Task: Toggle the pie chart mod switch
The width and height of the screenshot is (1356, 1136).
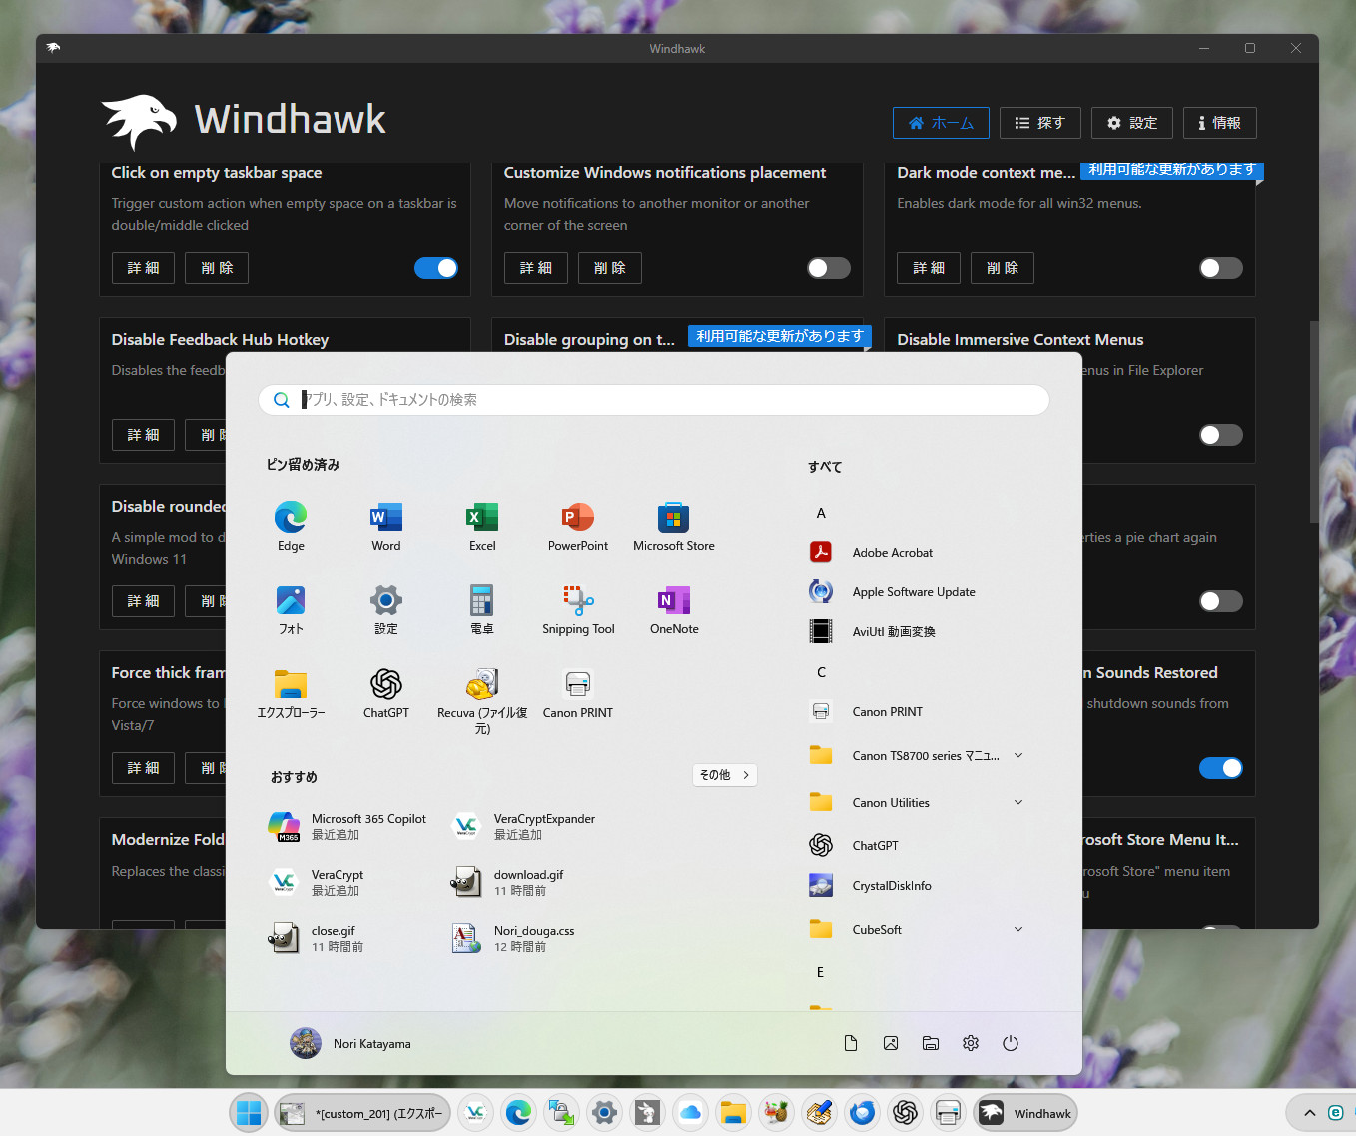Action: (x=1221, y=601)
